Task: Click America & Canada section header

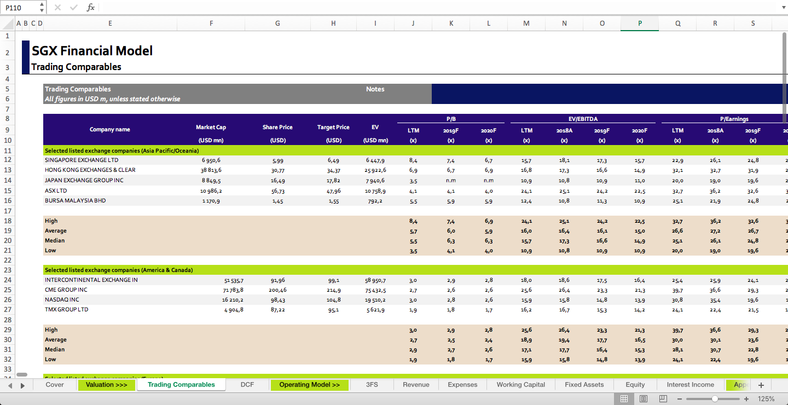Action: (x=119, y=270)
